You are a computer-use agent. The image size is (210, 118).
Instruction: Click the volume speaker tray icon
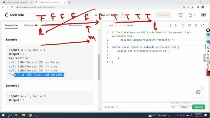click(x=184, y=115)
